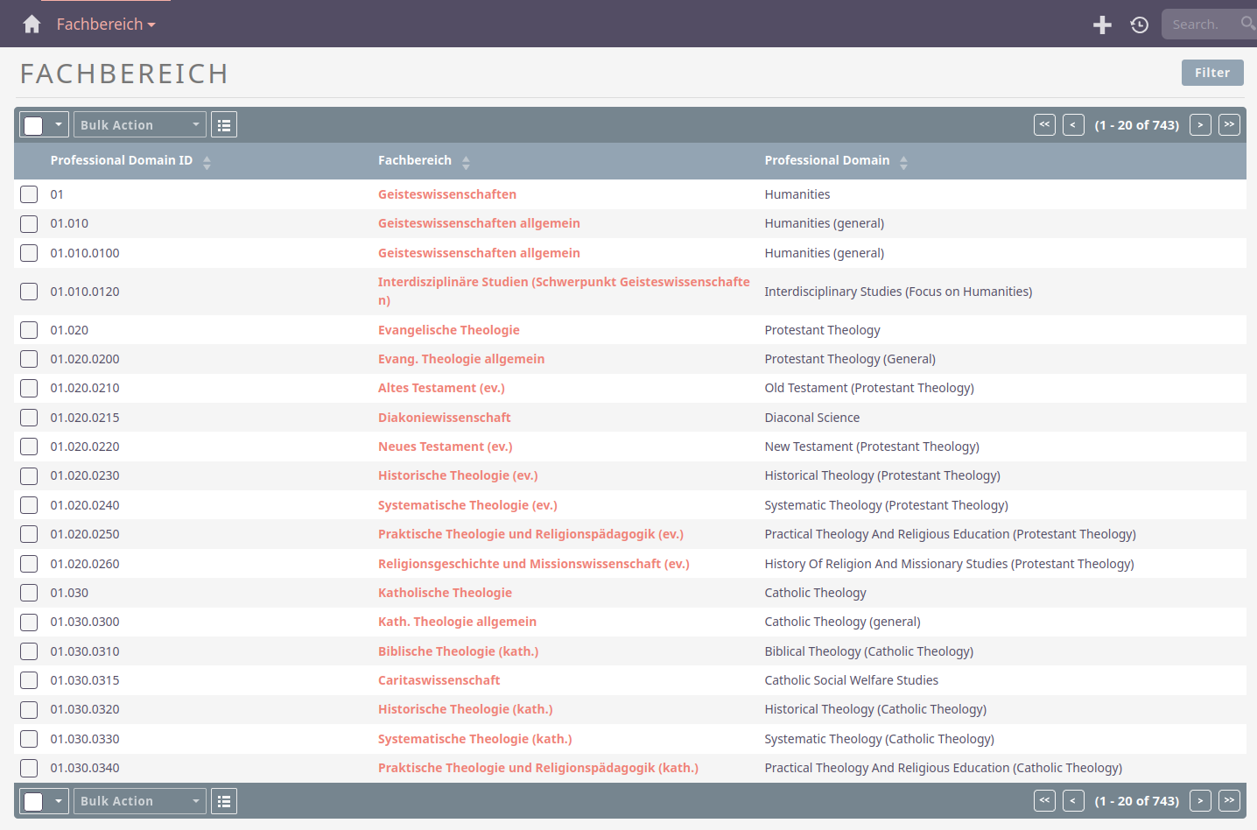
Task: Open the Fachbereich module menu
Action: tap(105, 25)
